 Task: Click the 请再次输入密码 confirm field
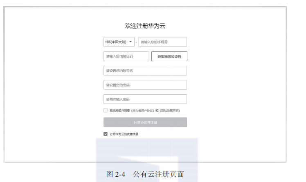145,99
